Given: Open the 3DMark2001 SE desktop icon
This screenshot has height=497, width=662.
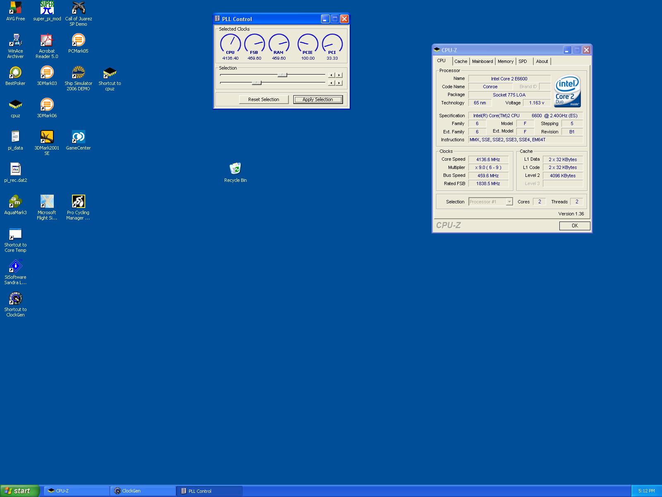Looking at the screenshot, I should point(47,143).
